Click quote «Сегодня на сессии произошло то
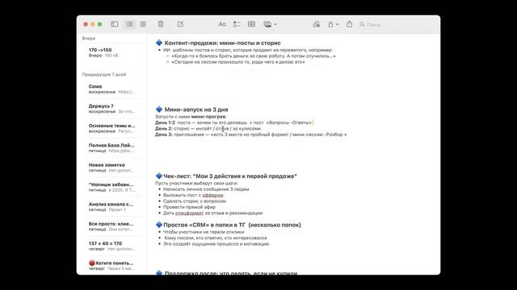 238,62
